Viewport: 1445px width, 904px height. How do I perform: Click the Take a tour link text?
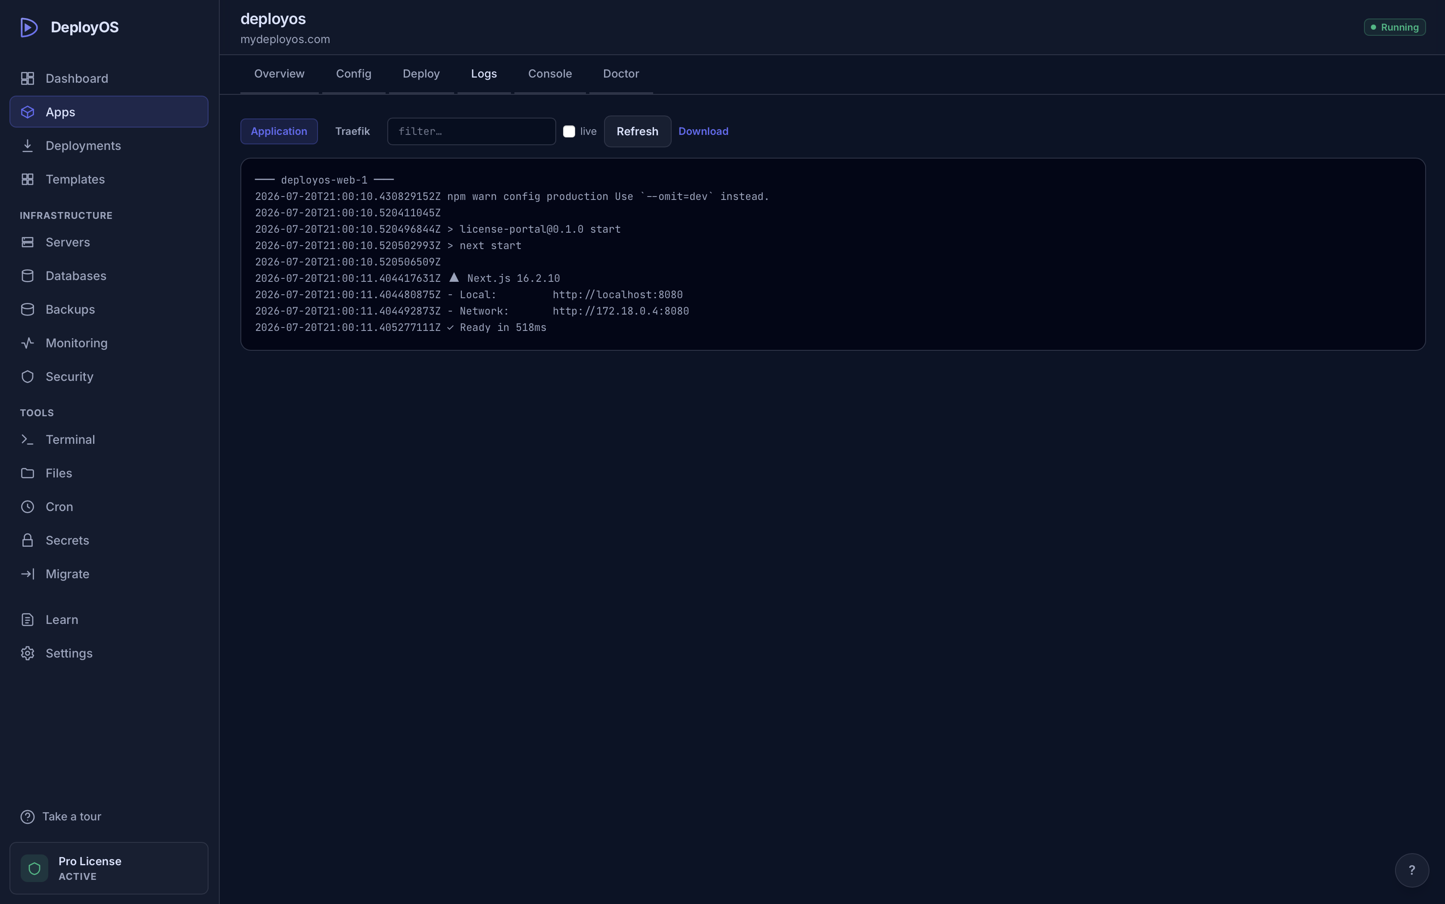(x=72, y=817)
